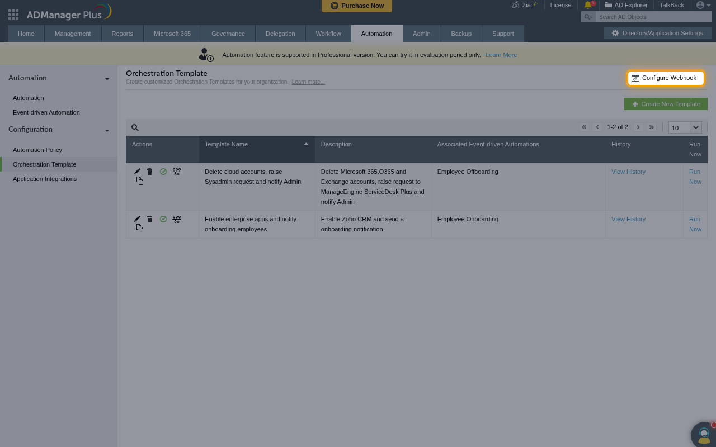
Task: Edit the Delete cloud accounts template
Action: pos(137,172)
